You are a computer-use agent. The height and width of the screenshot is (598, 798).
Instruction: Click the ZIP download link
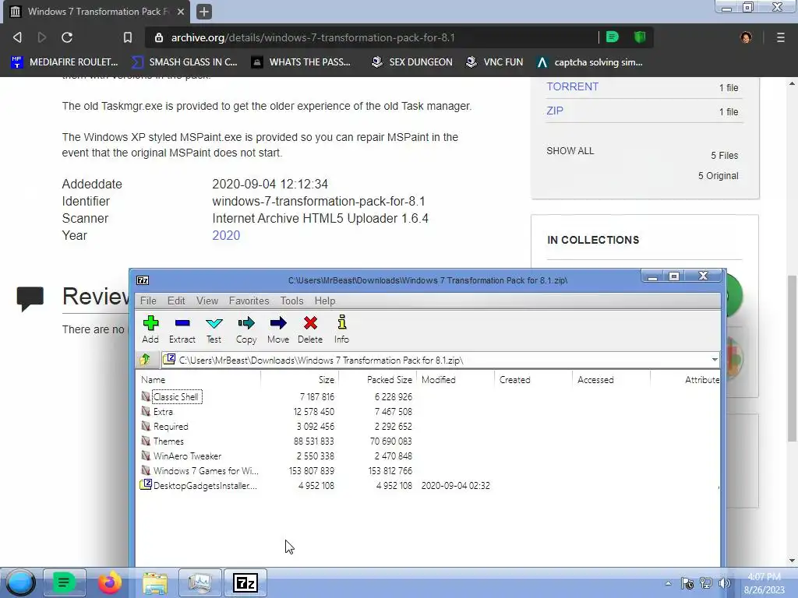[555, 111]
